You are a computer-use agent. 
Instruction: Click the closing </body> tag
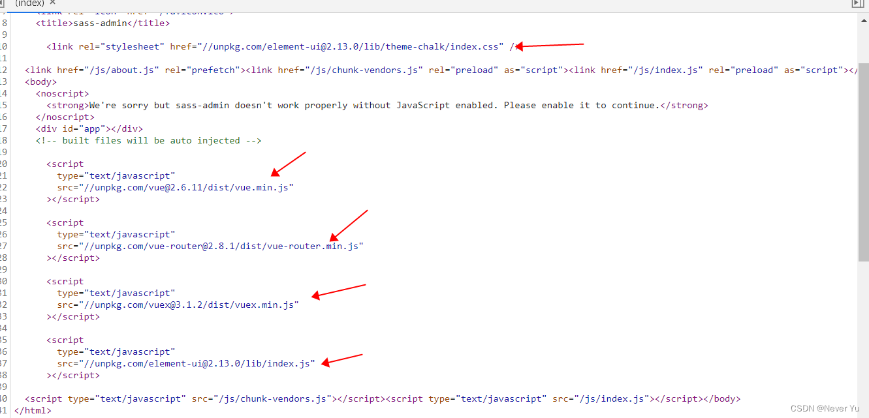pos(721,399)
